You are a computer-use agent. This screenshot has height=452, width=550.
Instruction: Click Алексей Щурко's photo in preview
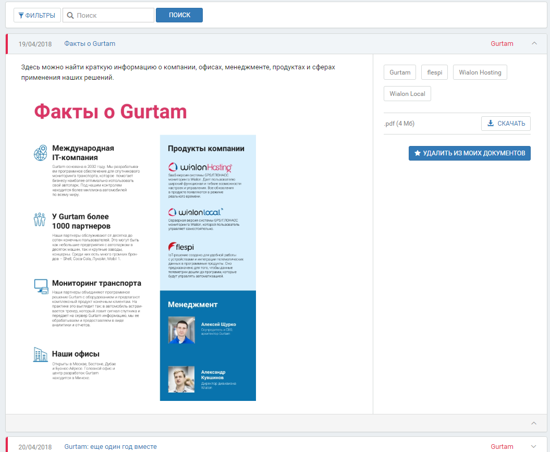[x=181, y=329]
